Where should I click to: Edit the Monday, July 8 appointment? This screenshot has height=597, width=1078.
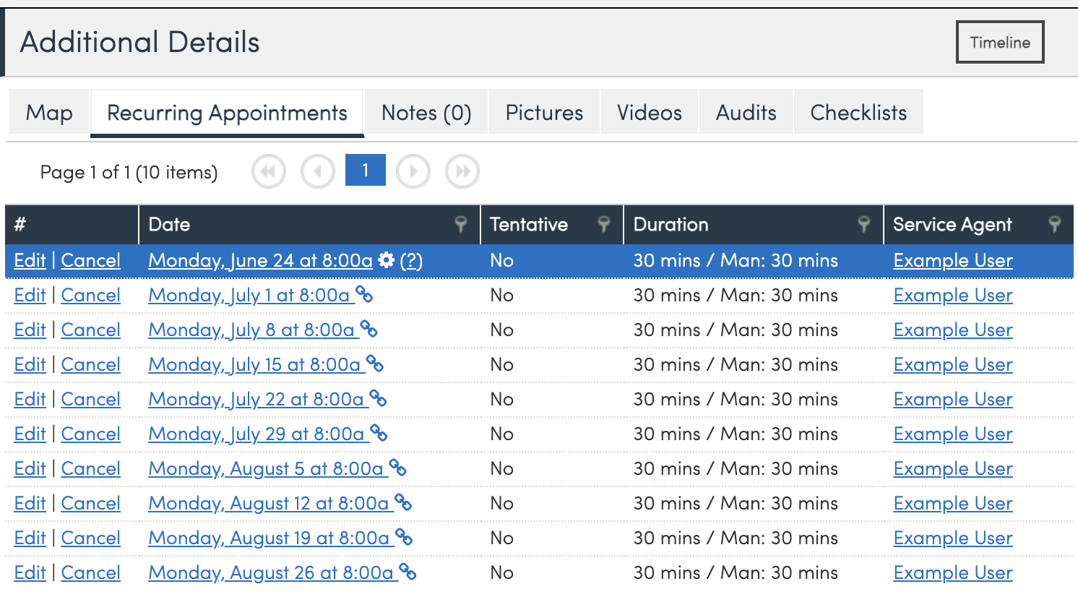pos(30,330)
